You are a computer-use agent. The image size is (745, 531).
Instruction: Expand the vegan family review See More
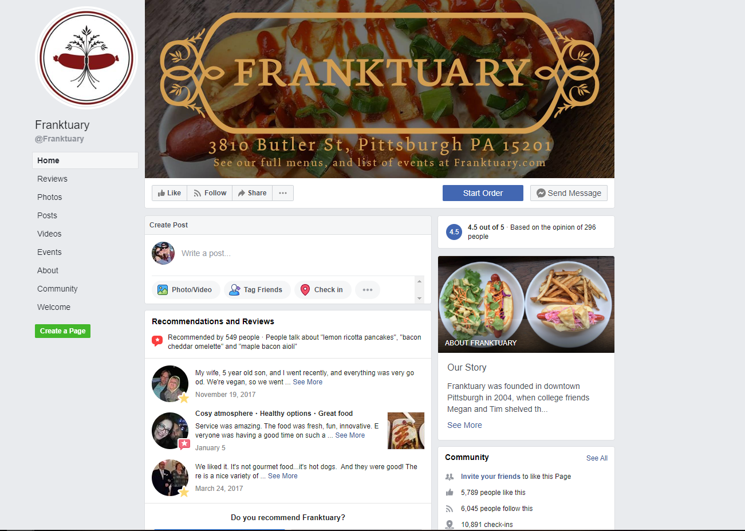click(x=308, y=382)
